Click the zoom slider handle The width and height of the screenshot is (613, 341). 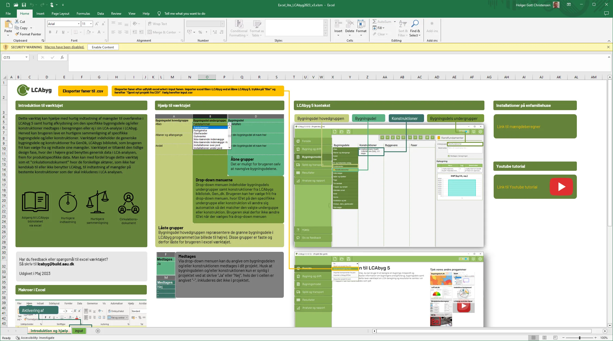point(580,338)
